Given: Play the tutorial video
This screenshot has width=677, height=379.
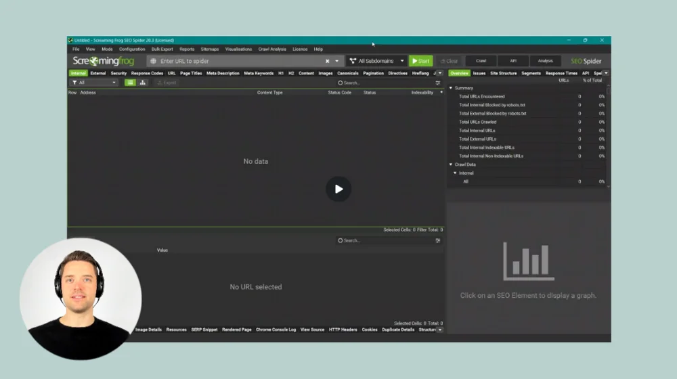Looking at the screenshot, I should (338, 189).
